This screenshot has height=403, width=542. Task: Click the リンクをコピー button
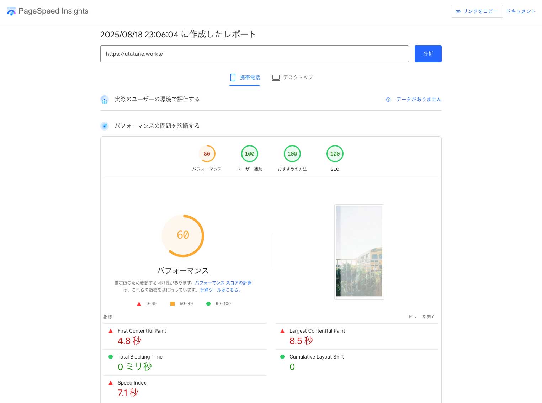click(x=477, y=11)
